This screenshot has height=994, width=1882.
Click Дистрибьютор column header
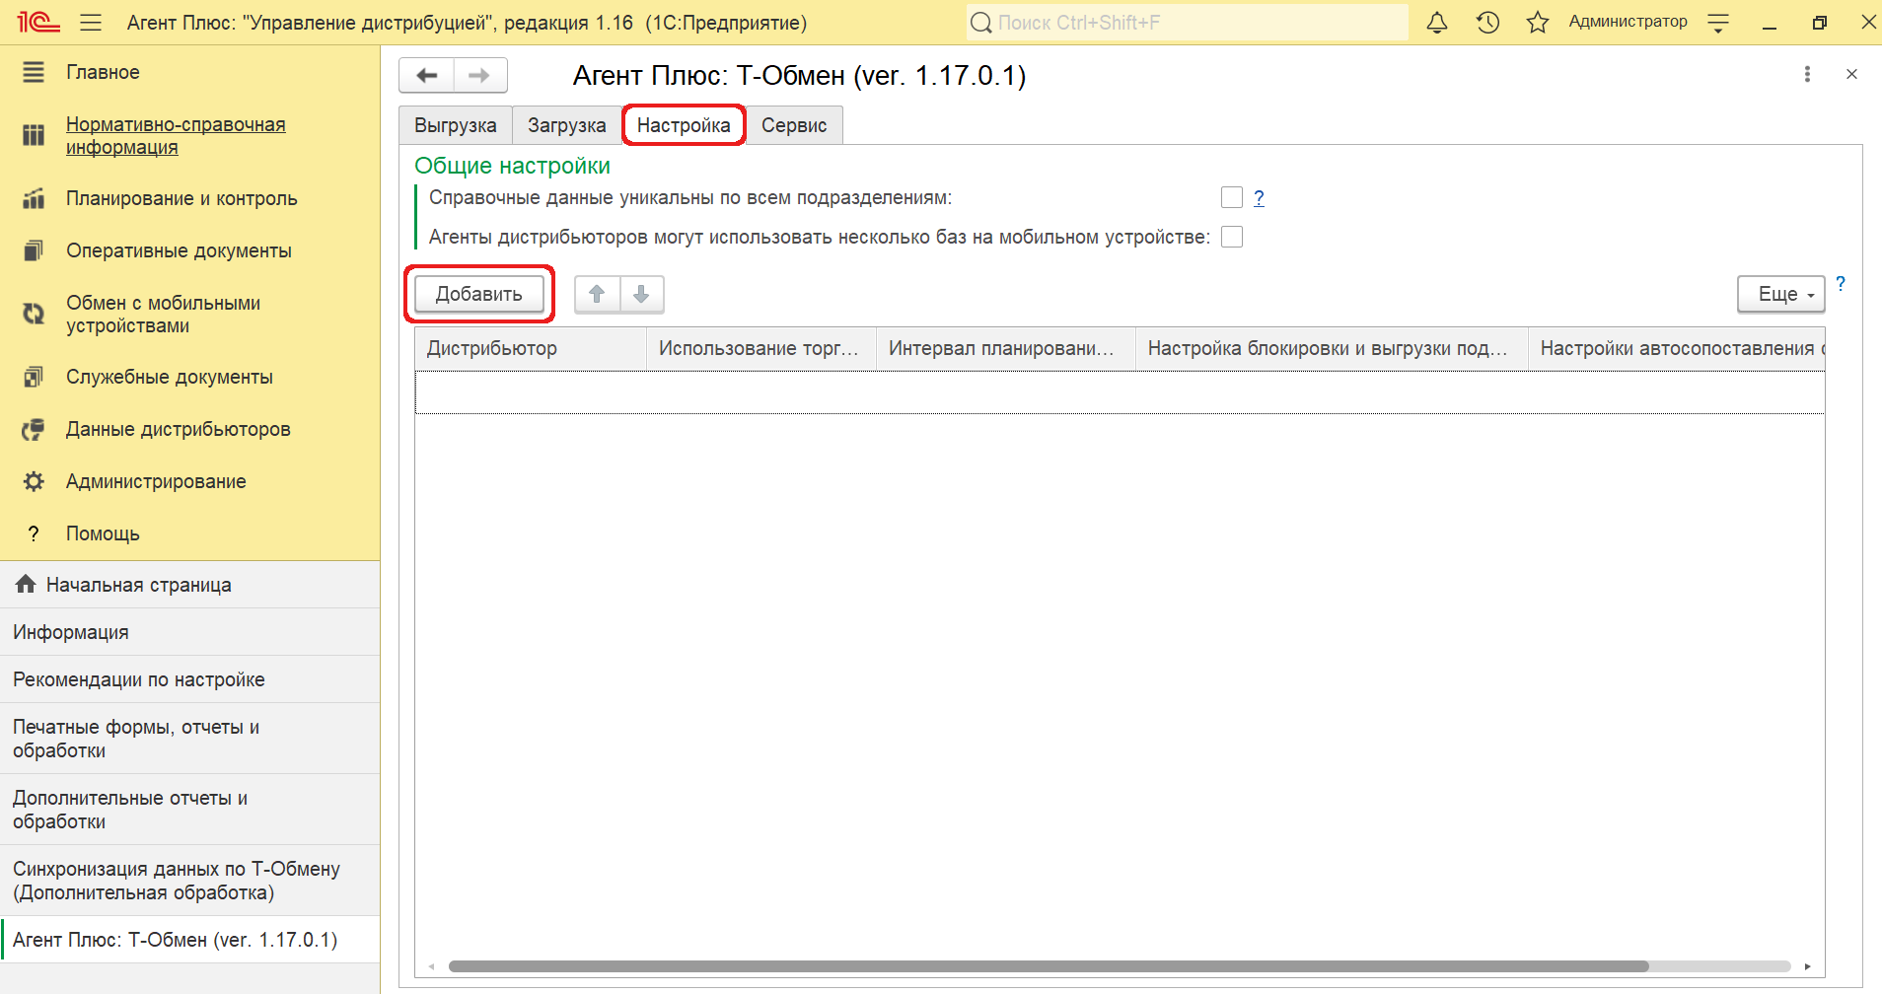point(531,348)
